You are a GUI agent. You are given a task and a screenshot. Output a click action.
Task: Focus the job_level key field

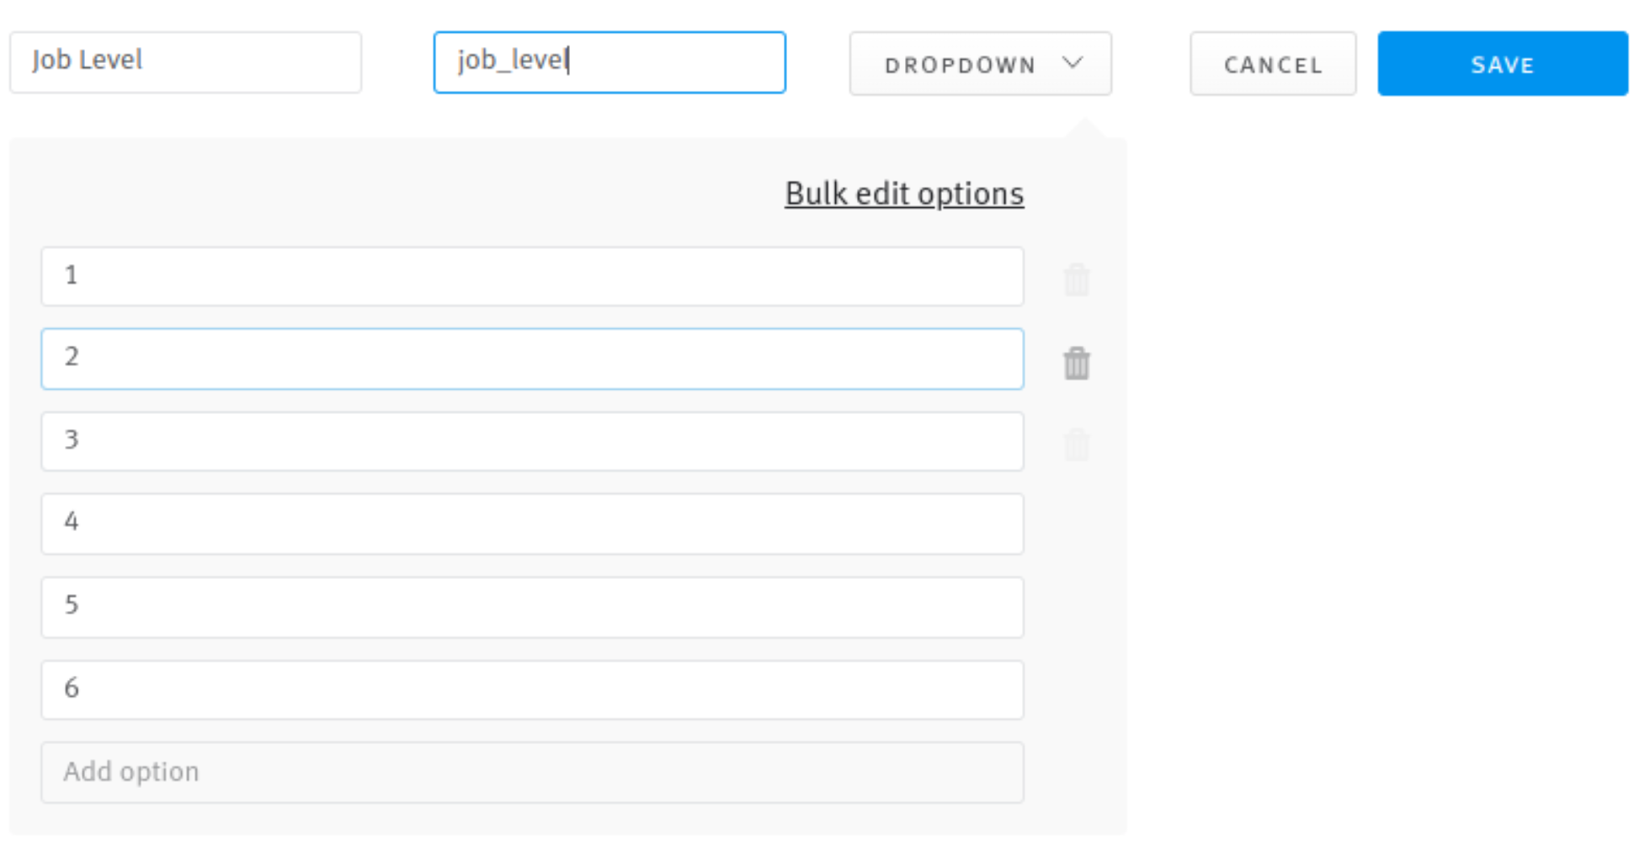click(x=609, y=62)
